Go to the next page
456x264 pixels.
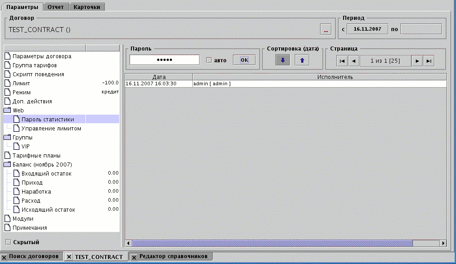pos(417,61)
